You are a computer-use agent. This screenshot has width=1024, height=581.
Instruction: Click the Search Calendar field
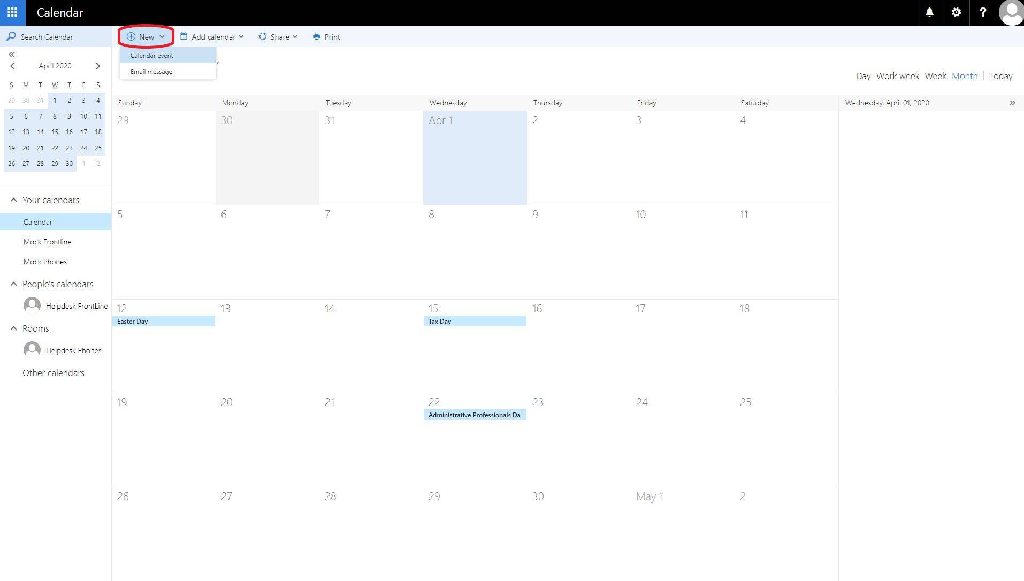59,37
